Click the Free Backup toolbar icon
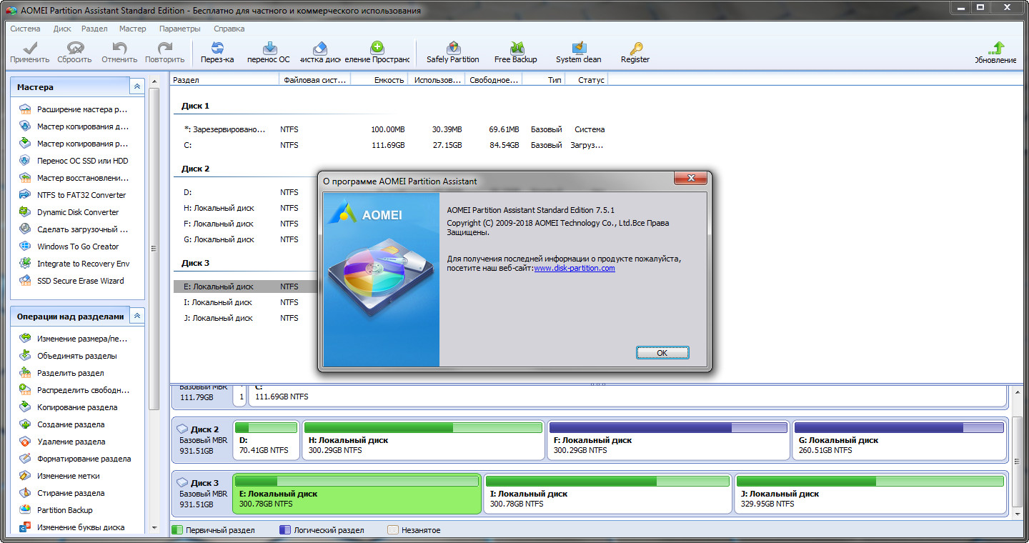The height and width of the screenshot is (543, 1029). coord(516,51)
